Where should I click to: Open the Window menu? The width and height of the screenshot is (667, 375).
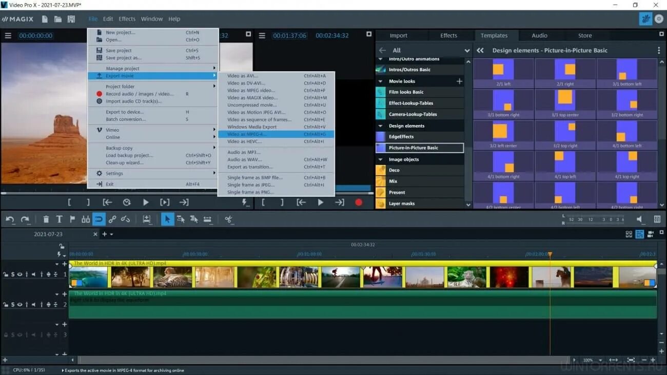pos(152,19)
